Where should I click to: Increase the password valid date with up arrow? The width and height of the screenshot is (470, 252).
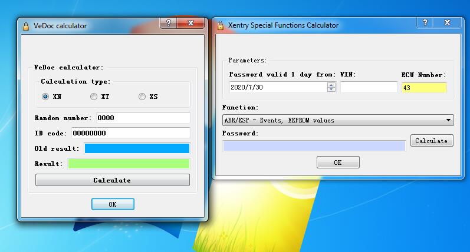(331, 85)
